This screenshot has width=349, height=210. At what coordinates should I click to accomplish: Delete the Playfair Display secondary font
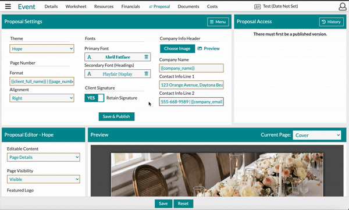pos(146,74)
